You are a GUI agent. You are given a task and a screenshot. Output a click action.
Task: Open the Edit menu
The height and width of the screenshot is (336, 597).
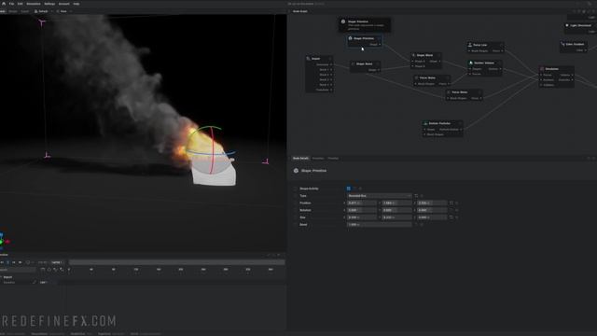(21, 4)
